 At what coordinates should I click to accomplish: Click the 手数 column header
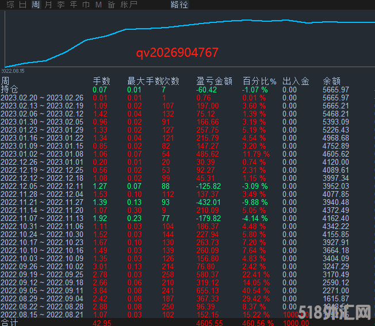[101, 81]
